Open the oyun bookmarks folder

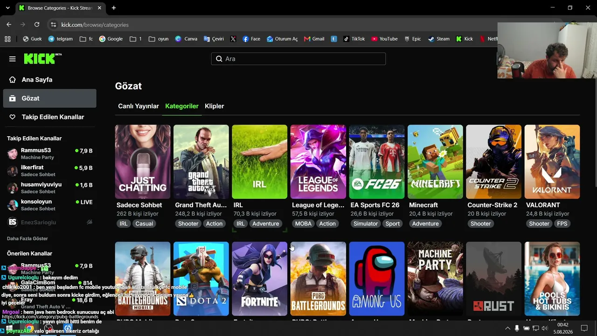tap(159, 39)
